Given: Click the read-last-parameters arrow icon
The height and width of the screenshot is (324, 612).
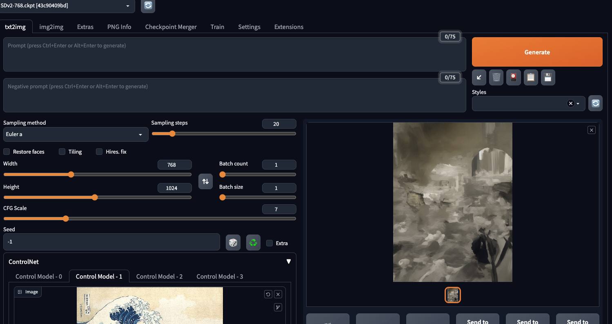Looking at the screenshot, I should (479, 77).
